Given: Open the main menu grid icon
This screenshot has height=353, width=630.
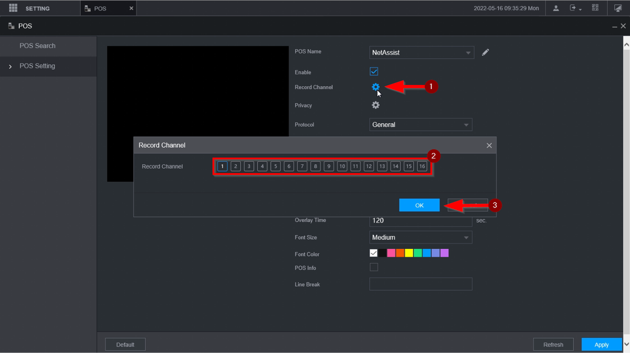Looking at the screenshot, I should point(13,8).
